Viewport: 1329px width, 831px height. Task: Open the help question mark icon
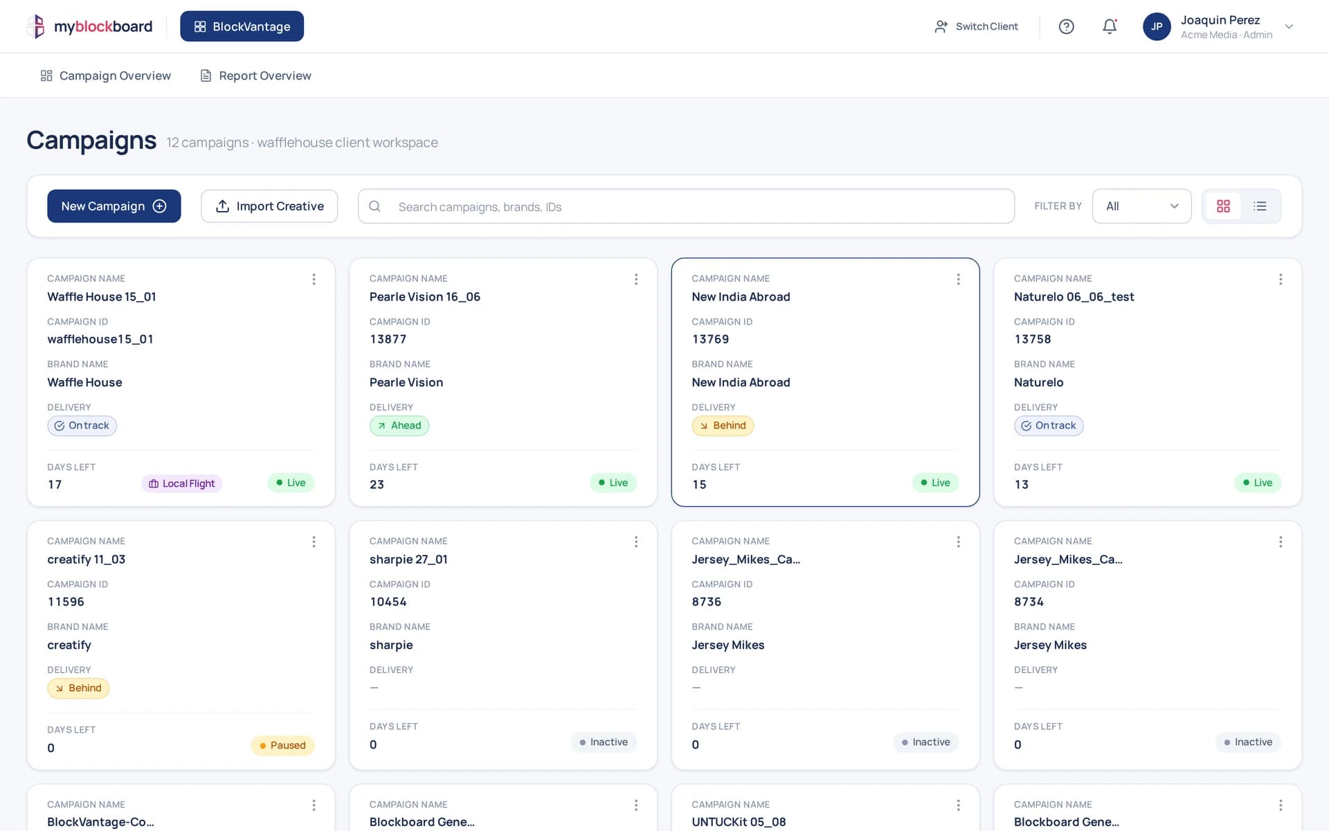tap(1066, 26)
